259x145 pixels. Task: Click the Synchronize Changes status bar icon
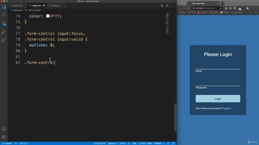coord(16,143)
